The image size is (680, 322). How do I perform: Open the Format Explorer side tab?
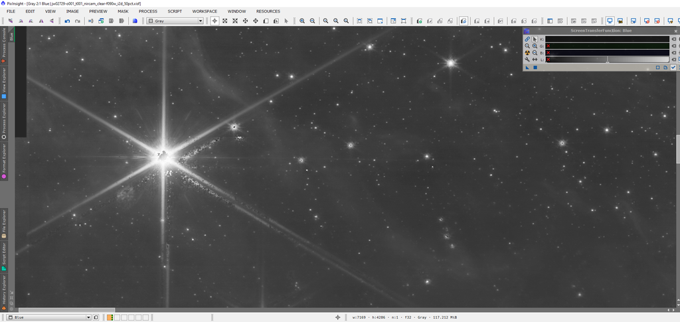point(4,161)
